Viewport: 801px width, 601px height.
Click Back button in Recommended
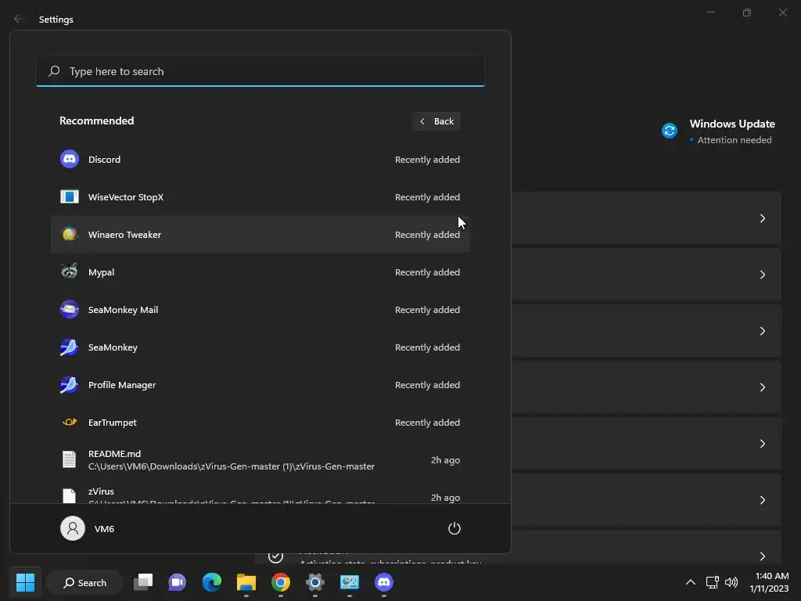click(x=436, y=121)
